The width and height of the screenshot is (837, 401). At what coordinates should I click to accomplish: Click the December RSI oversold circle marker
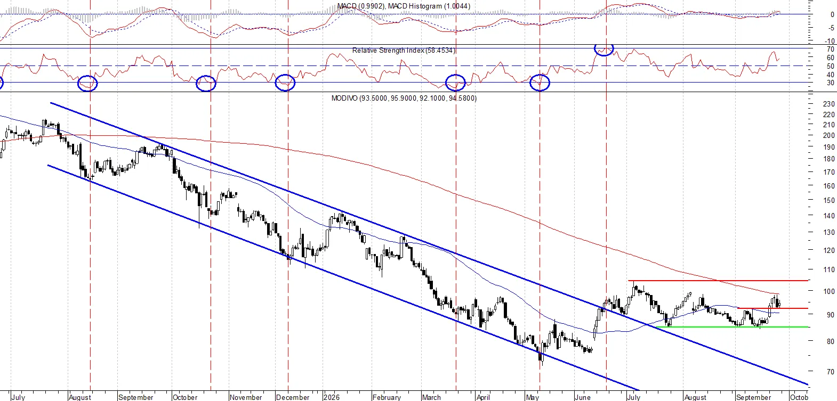(285, 83)
